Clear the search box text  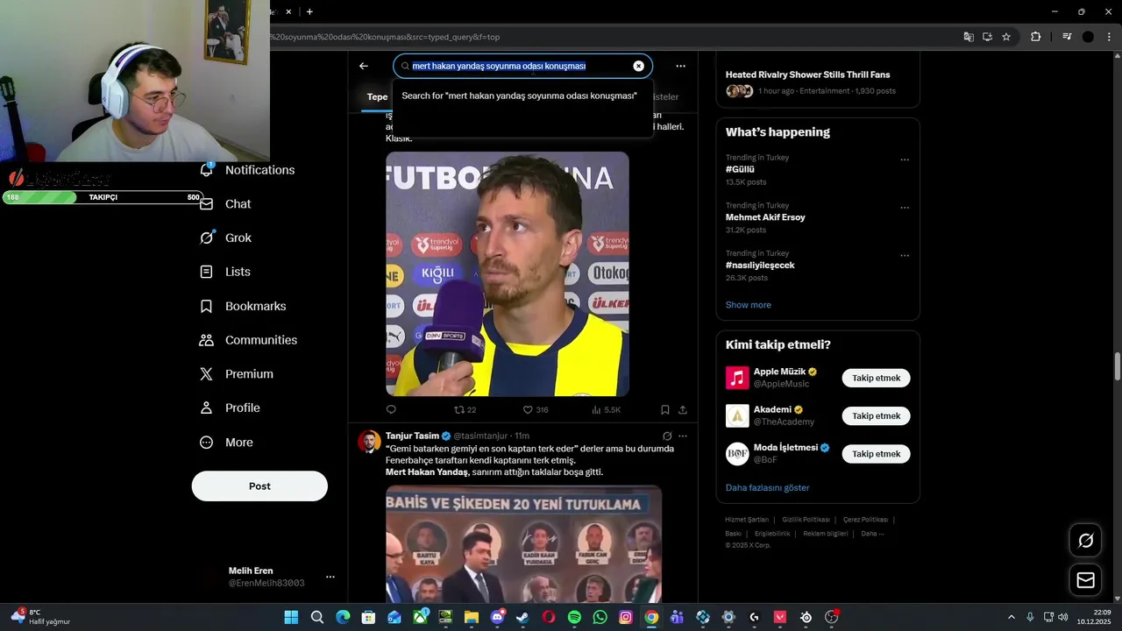(638, 66)
